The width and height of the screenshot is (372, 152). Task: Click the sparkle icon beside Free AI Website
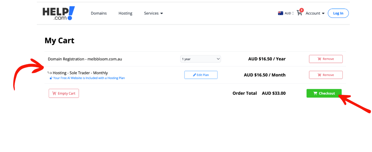click(x=51, y=78)
